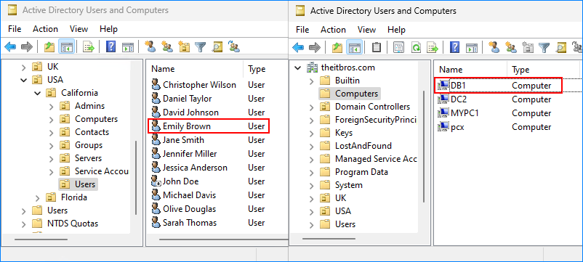Click Find objects icon in user-list window toolbar
This screenshot has width=583, height=262.
click(x=217, y=46)
